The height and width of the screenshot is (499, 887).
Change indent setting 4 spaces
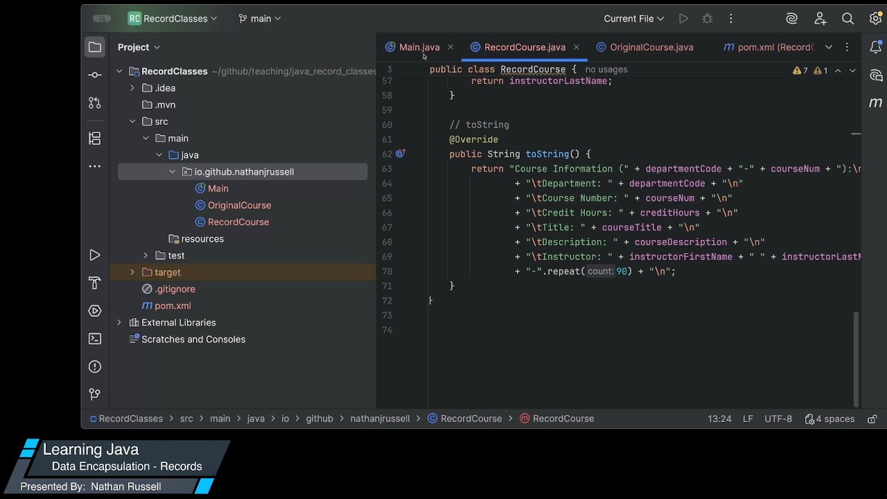point(829,419)
